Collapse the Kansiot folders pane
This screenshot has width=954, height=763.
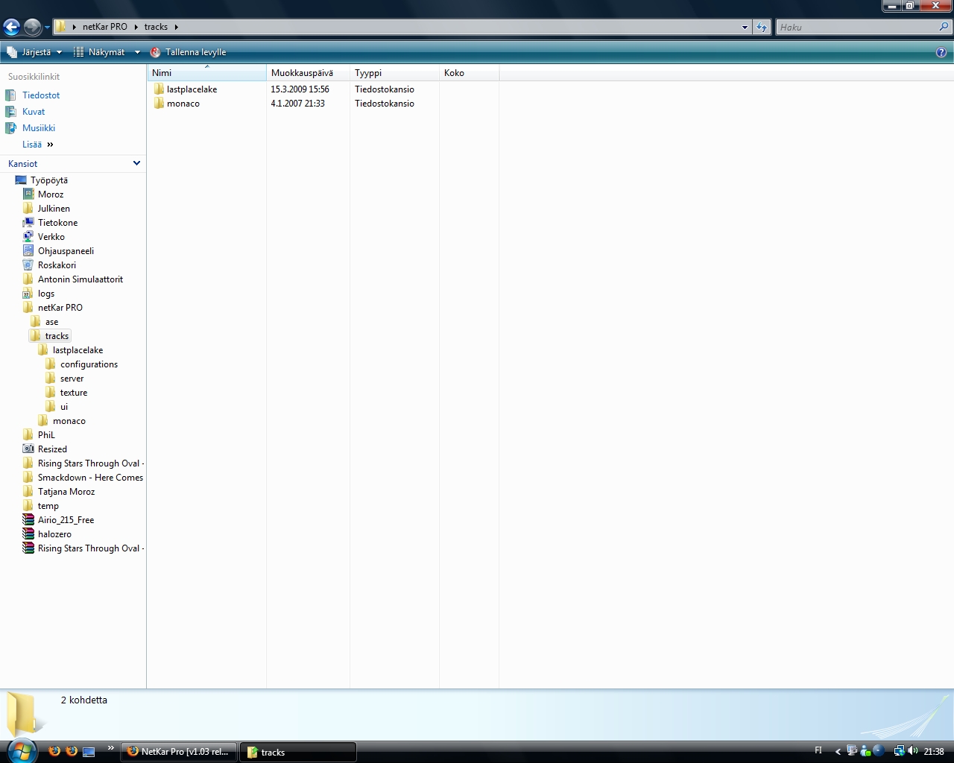coord(136,163)
